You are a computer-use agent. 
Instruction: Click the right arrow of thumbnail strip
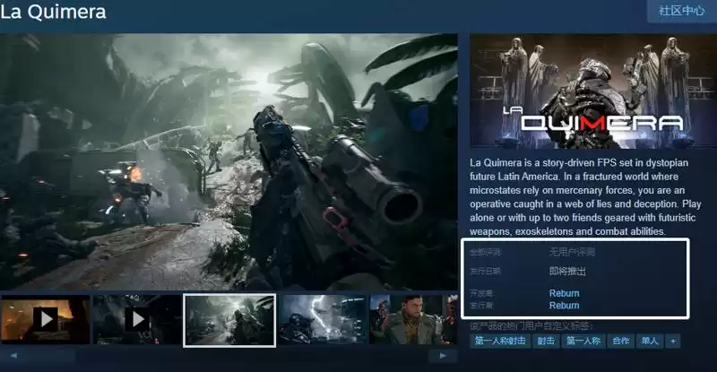pyautogui.click(x=443, y=356)
